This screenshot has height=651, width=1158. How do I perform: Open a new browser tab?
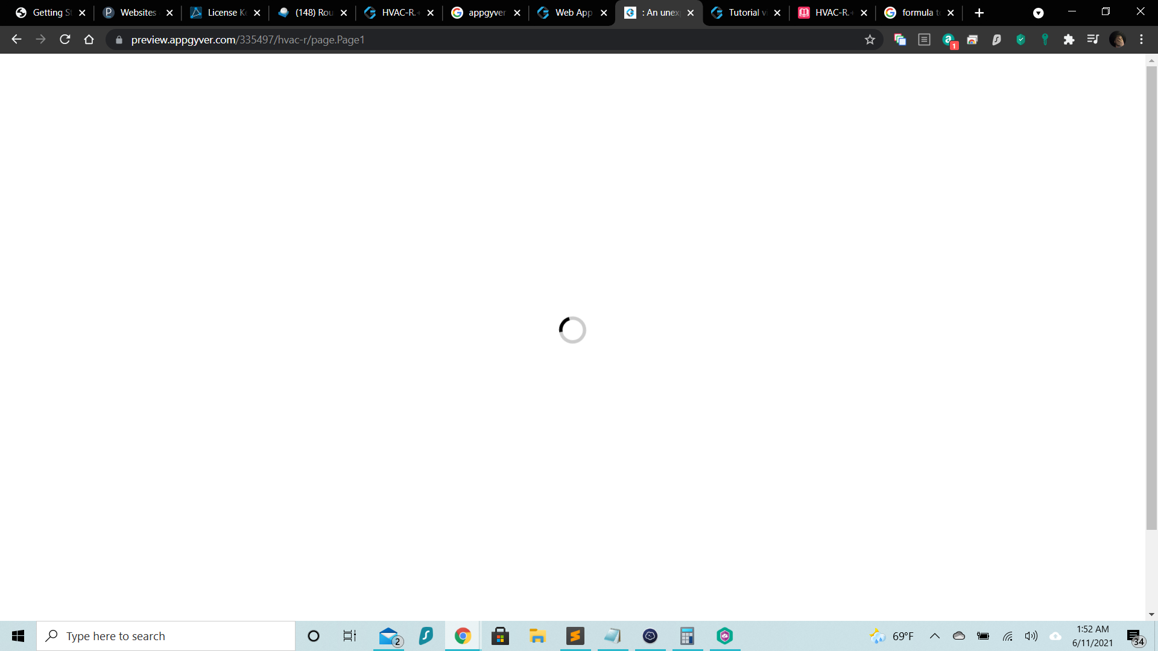979,13
